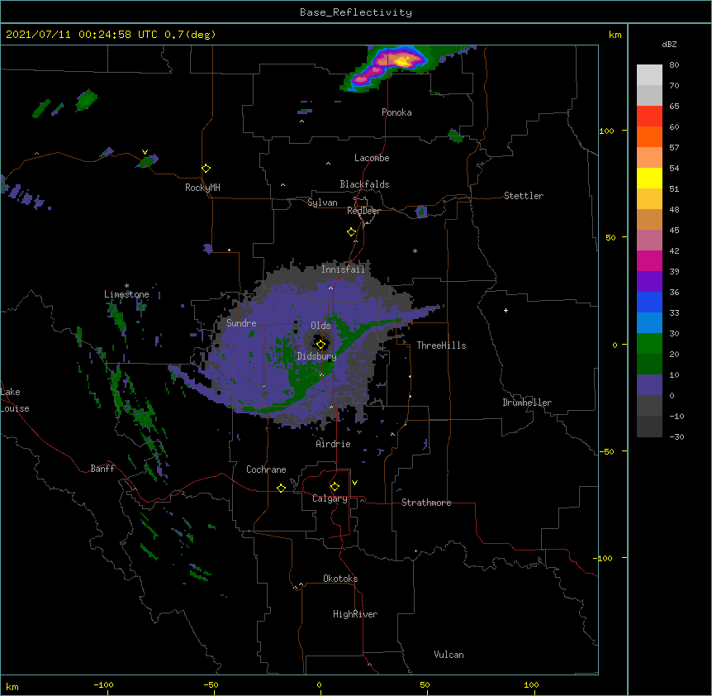Click the yellow V marker northeast of Calgary
The width and height of the screenshot is (712, 696).
(x=354, y=483)
